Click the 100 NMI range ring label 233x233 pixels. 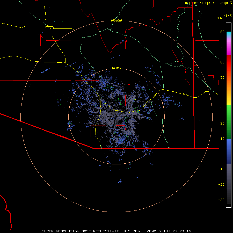[x=116, y=20]
